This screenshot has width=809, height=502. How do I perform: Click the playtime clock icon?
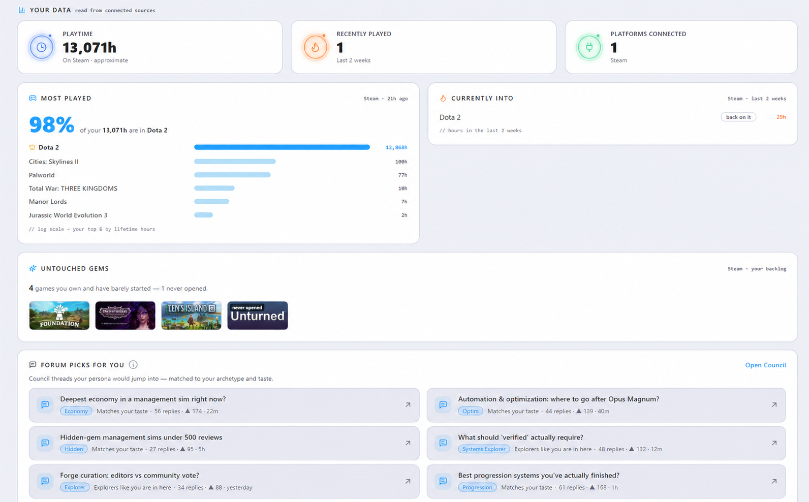pos(42,47)
